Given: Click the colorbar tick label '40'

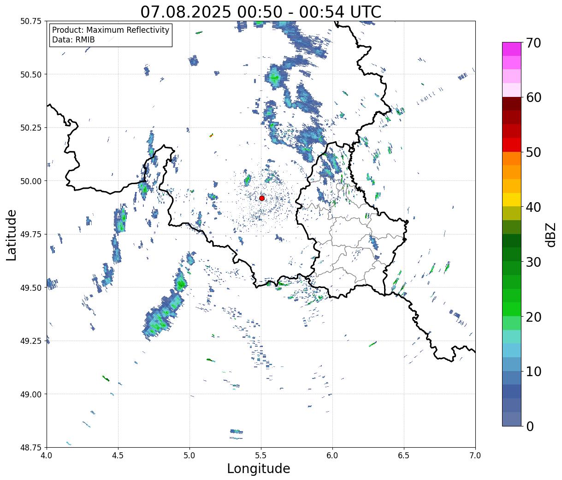Looking at the screenshot, I should [533, 207].
